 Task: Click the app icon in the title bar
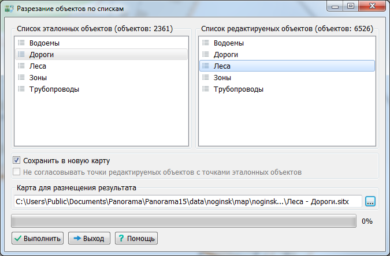point(8,9)
